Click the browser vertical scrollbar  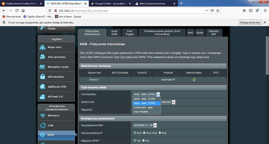pyautogui.click(x=267, y=55)
